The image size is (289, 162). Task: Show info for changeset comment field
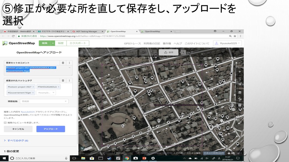point(69,63)
